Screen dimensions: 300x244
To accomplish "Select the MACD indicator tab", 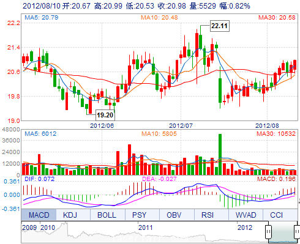I will point(39,215).
